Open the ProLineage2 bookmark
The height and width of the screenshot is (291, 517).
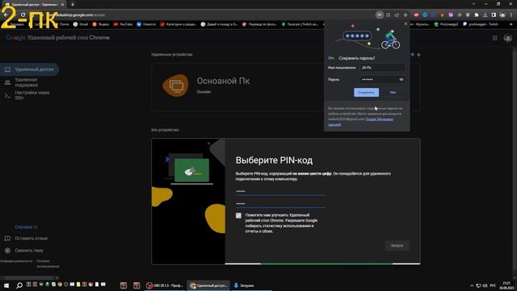[x=447, y=24]
